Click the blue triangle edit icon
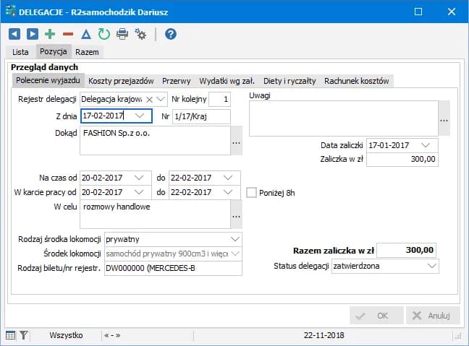The height and width of the screenshot is (346, 469). [x=86, y=33]
